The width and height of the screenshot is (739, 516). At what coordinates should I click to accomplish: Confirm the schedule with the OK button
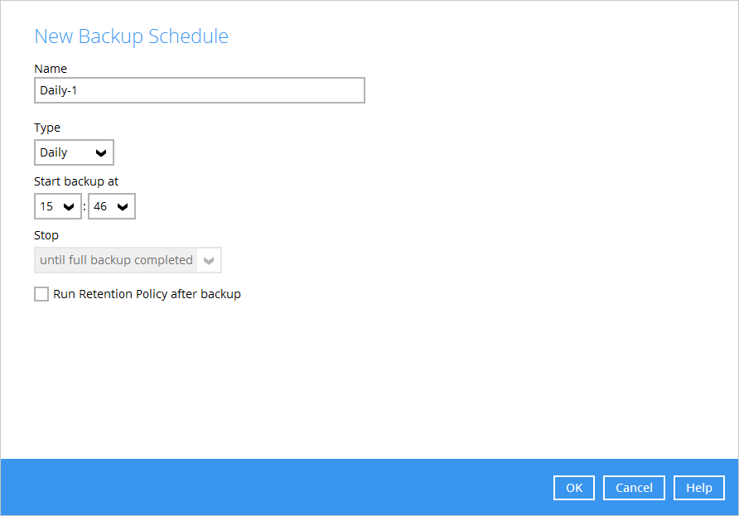tap(574, 488)
